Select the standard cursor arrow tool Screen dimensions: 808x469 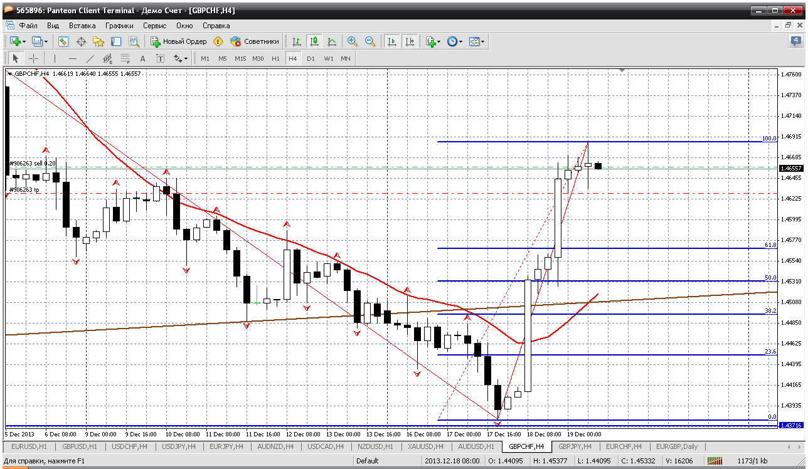tap(16, 58)
